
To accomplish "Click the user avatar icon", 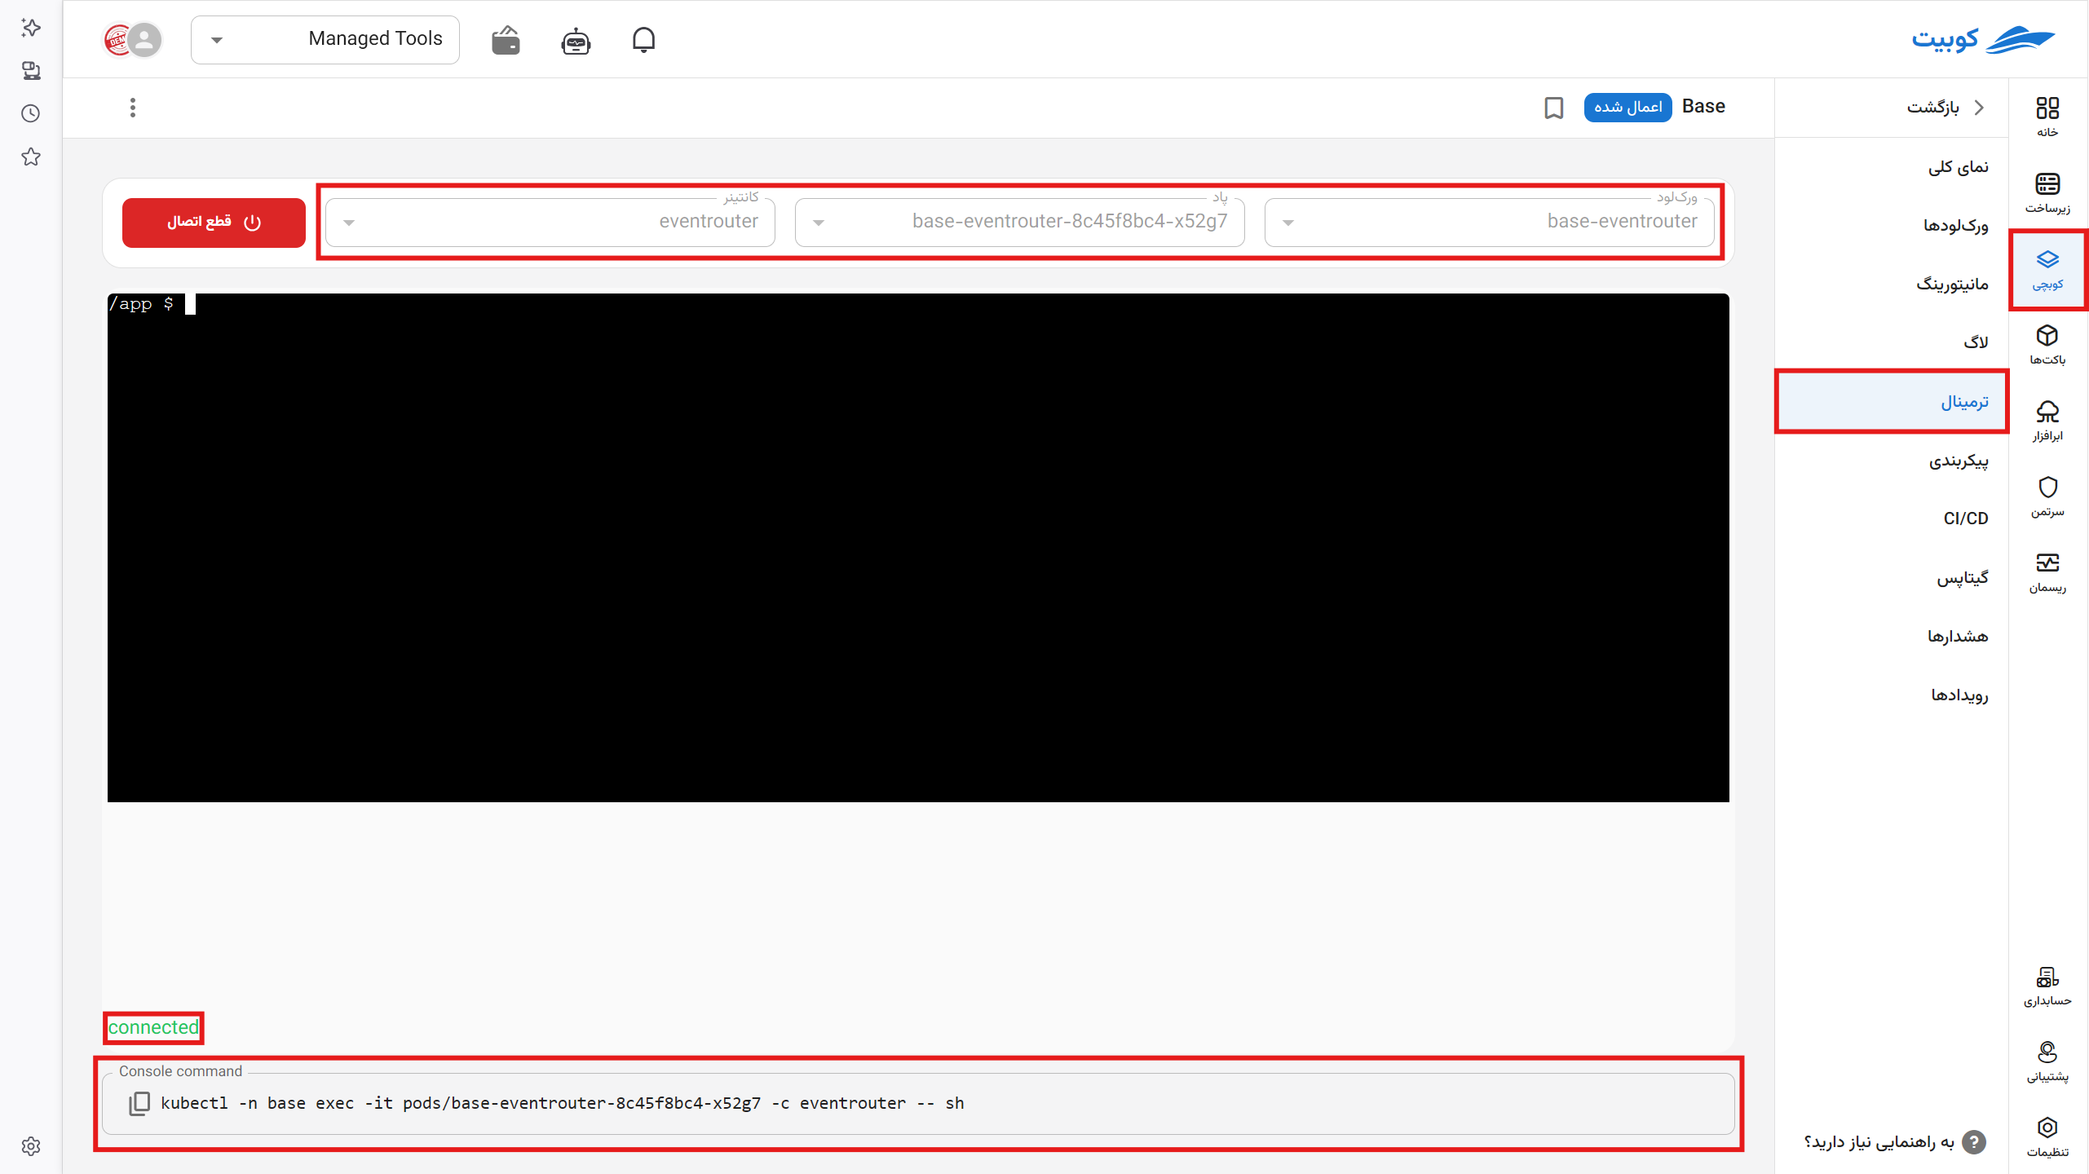I will click(145, 39).
